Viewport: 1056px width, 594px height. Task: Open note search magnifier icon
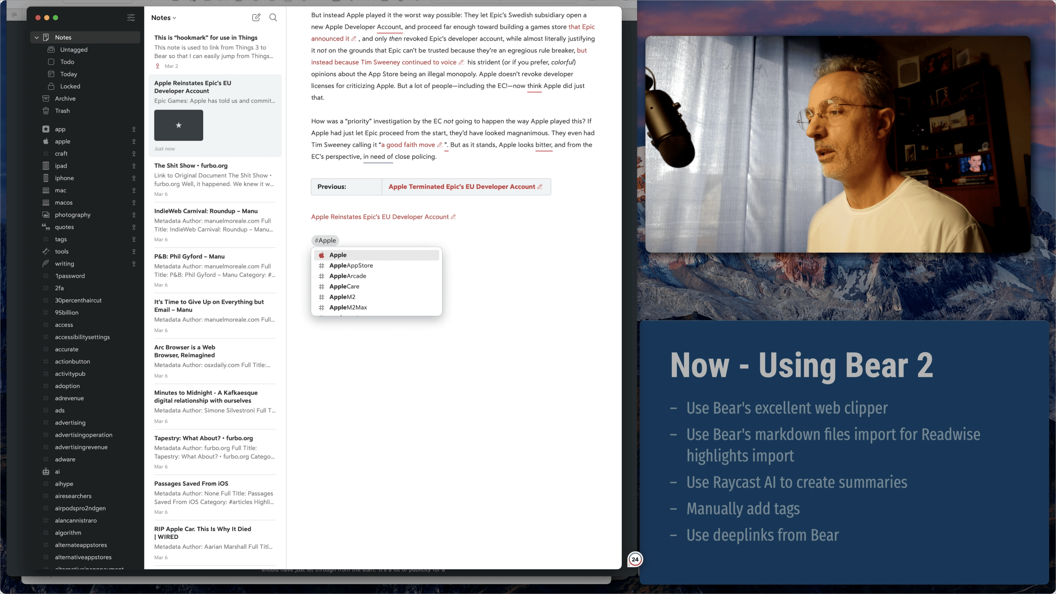click(x=273, y=17)
